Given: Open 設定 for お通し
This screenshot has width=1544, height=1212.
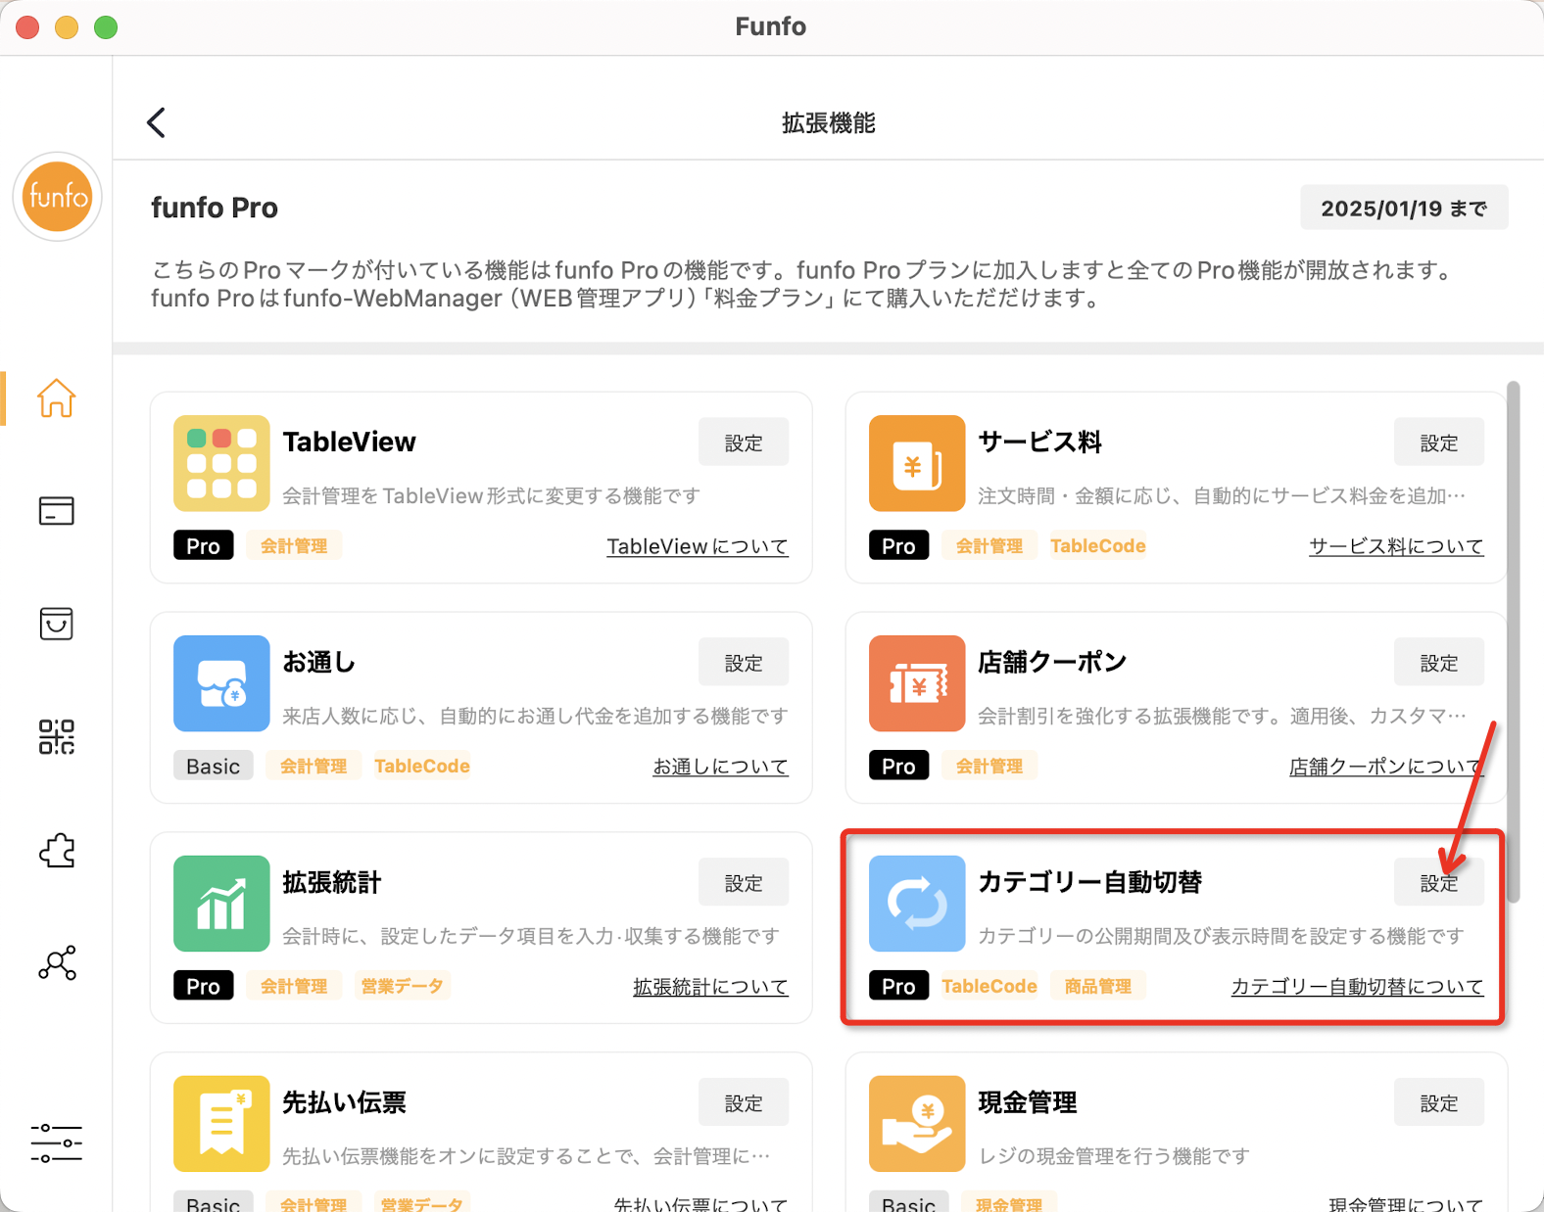Looking at the screenshot, I should click(x=744, y=663).
